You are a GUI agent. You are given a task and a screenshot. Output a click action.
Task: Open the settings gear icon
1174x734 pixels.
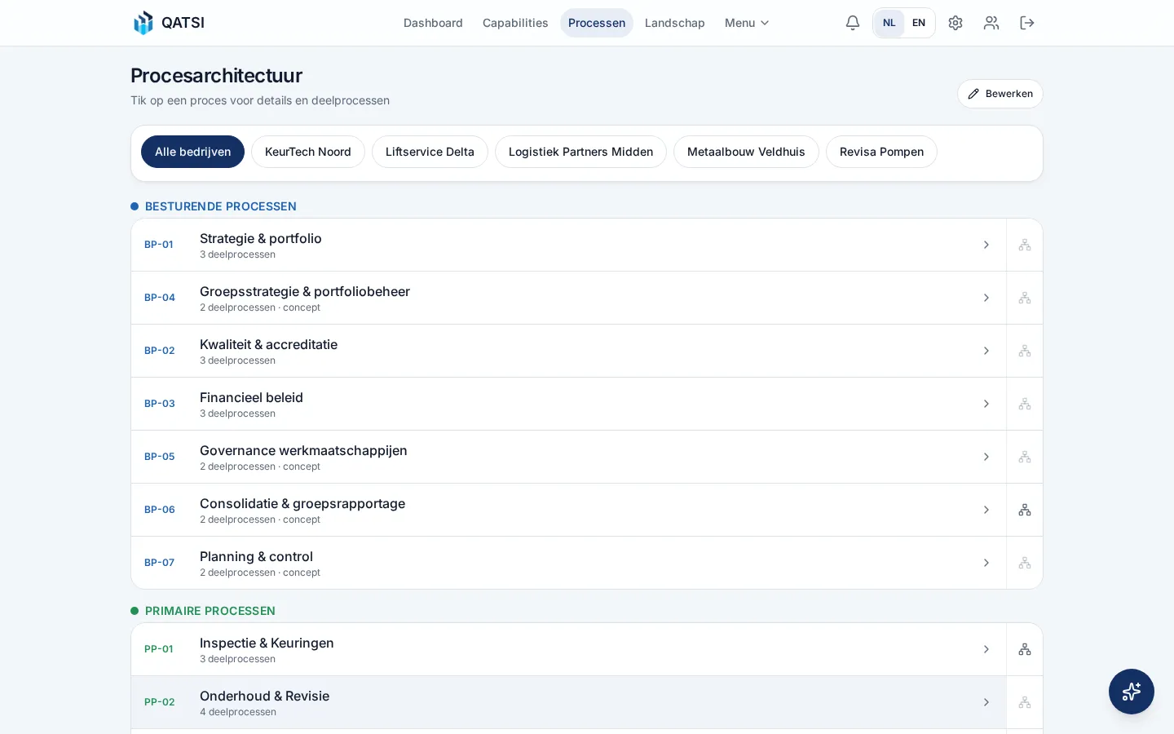tap(956, 23)
